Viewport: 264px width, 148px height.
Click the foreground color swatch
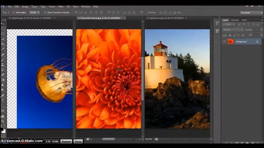pyautogui.click(x=2, y=129)
